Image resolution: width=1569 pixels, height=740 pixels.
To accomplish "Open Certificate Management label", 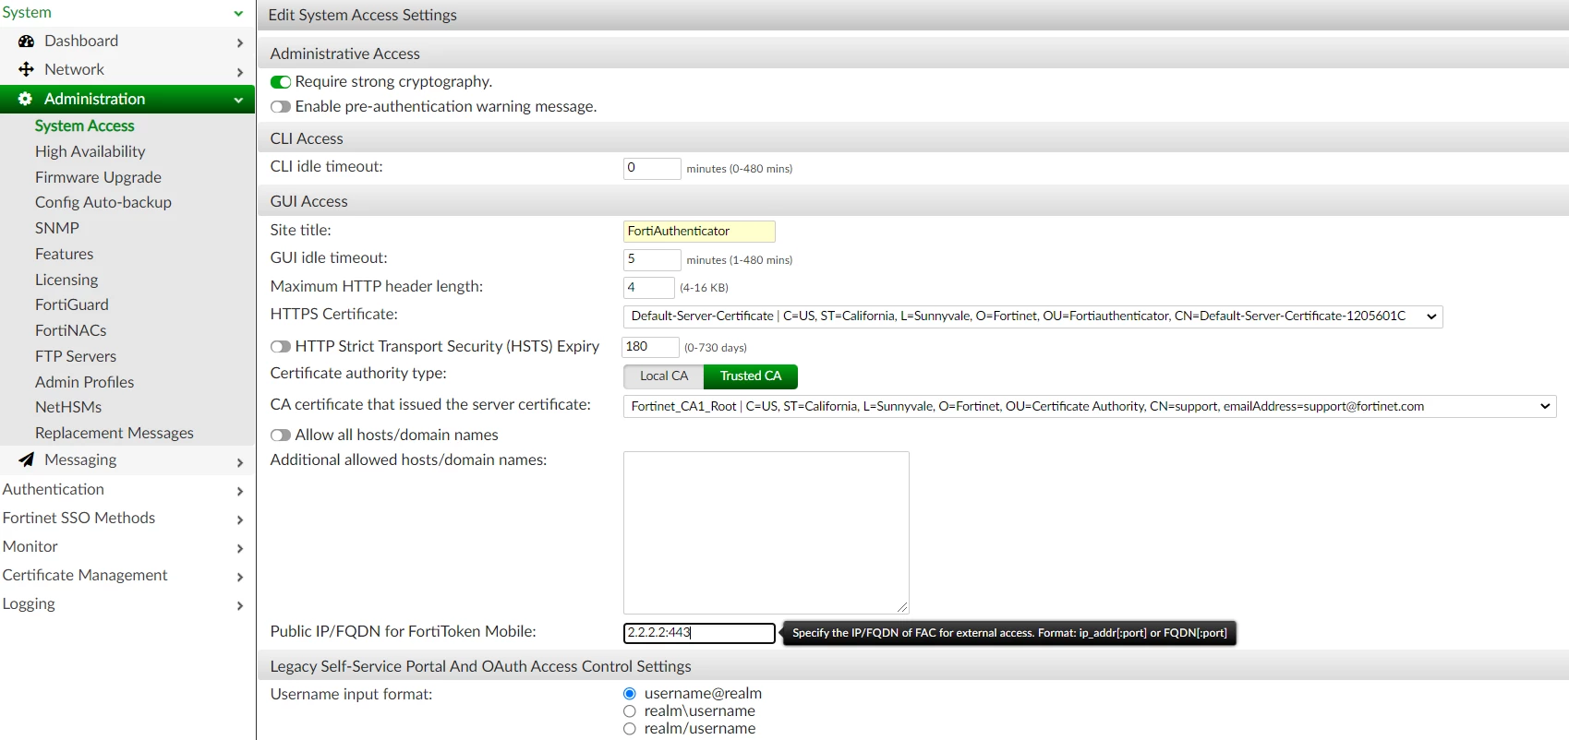I will pyautogui.click(x=85, y=575).
